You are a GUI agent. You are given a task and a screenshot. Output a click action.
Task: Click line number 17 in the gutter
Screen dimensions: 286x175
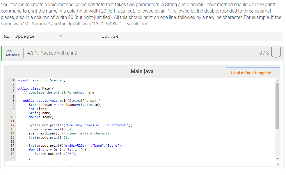coord(13,145)
